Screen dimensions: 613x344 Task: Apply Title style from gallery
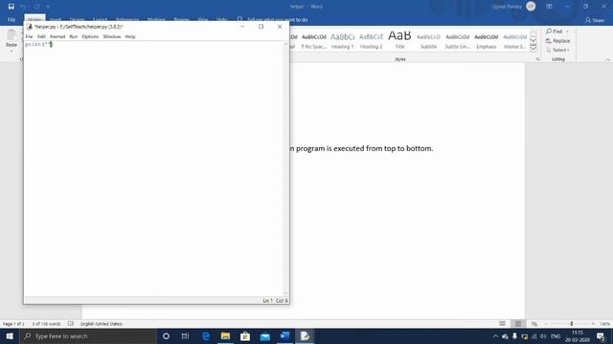(399, 40)
